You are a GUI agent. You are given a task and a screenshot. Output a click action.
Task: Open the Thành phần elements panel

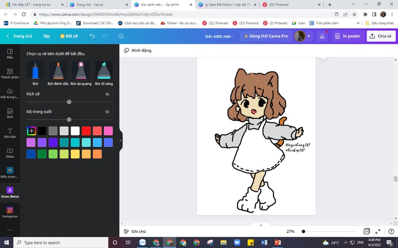click(10, 74)
